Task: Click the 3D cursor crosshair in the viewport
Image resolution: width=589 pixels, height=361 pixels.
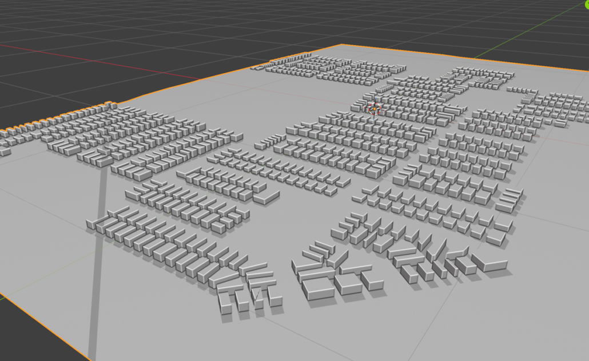Action: (374, 109)
